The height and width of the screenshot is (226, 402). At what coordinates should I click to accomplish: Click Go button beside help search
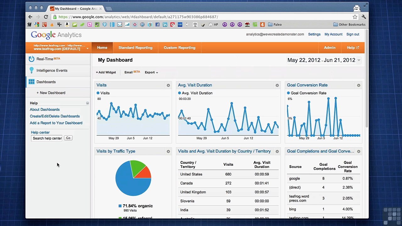click(68, 138)
